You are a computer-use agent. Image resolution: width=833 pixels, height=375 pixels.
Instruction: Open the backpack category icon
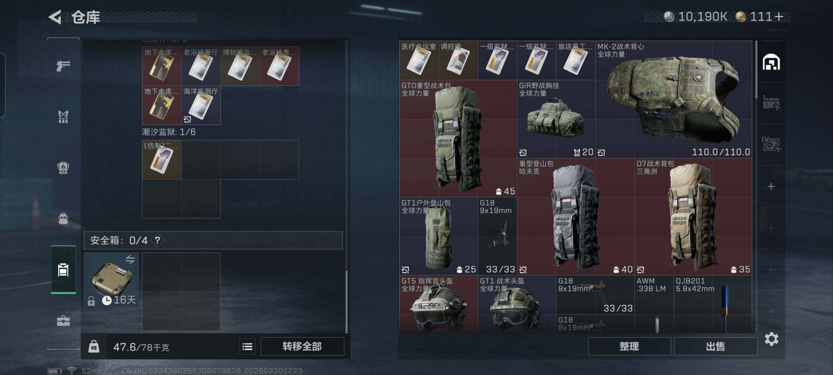coord(63,167)
